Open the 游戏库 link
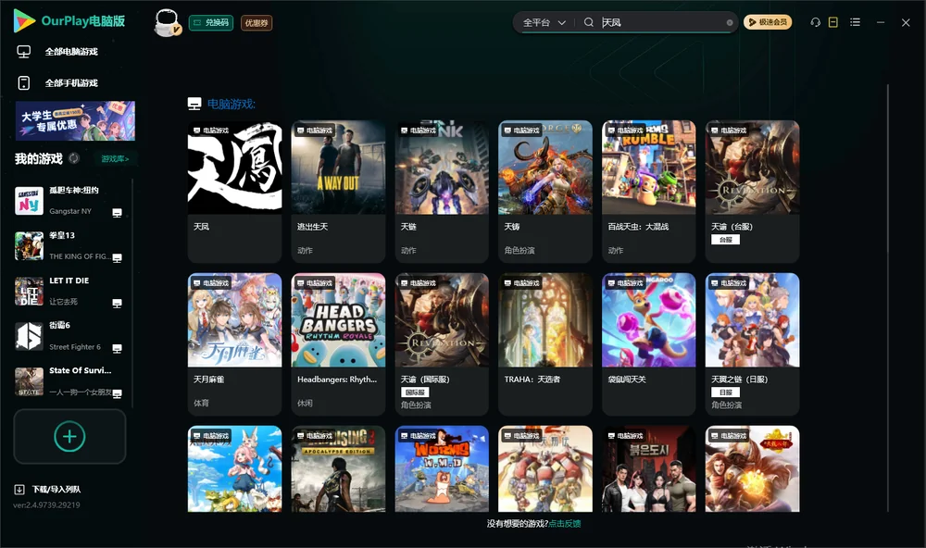The height and width of the screenshot is (548, 926). [115, 159]
